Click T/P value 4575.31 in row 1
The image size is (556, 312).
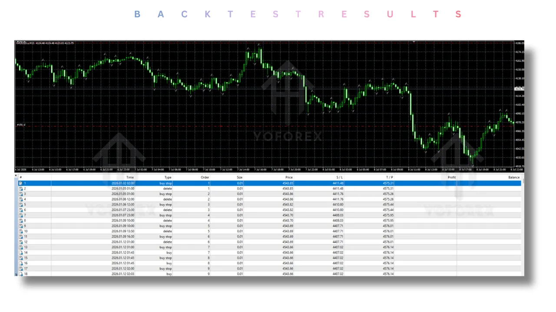388,183
